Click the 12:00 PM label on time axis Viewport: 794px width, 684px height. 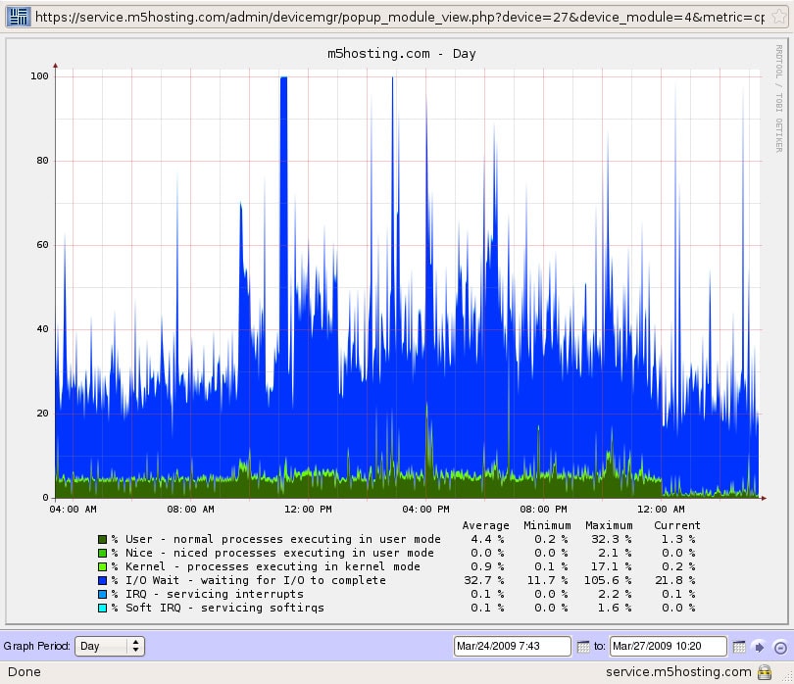pos(308,510)
